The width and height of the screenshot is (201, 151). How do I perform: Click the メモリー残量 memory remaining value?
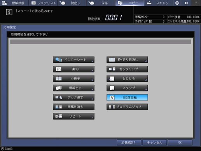193,17
